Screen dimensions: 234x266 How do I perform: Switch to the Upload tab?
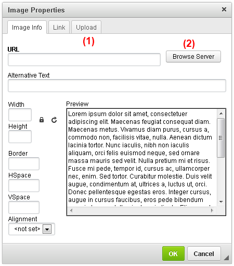86,27
